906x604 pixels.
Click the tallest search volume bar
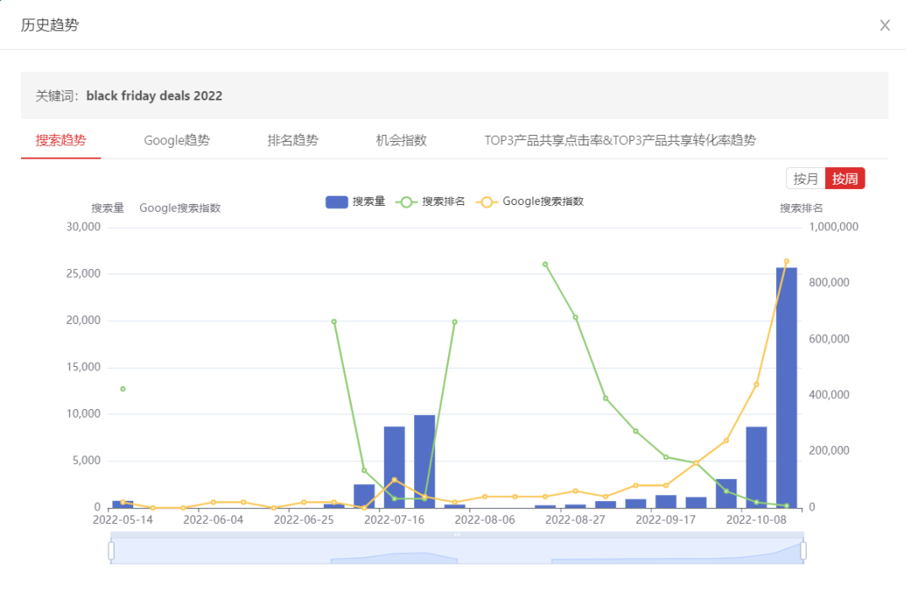pyautogui.click(x=786, y=388)
